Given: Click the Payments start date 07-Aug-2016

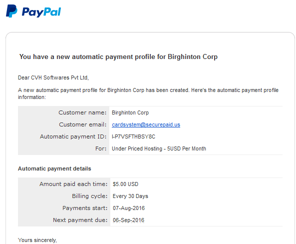Looking at the screenshot, I should [129, 208].
